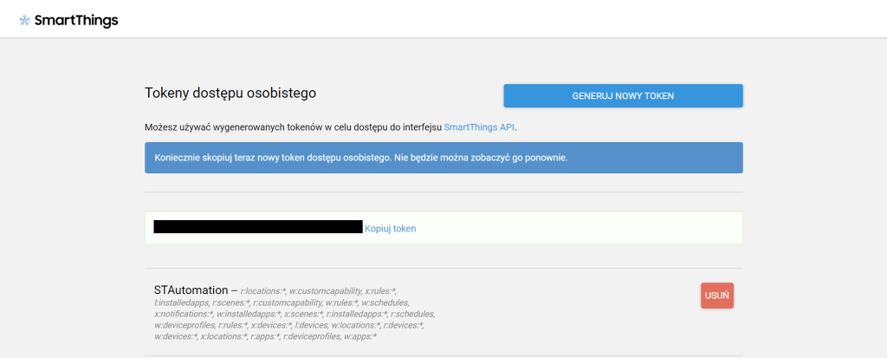887x358 pixels.
Task: Click the r:deviceprofiles scope text
Action: tap(311, 336)
